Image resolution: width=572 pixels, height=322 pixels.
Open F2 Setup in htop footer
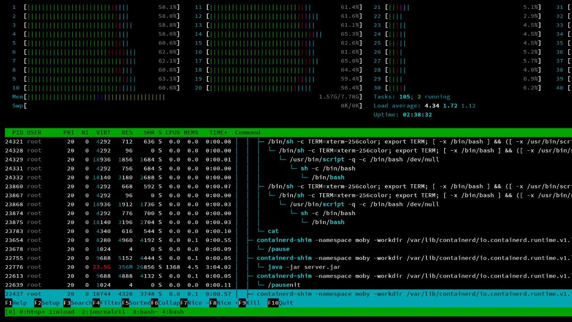47,303
